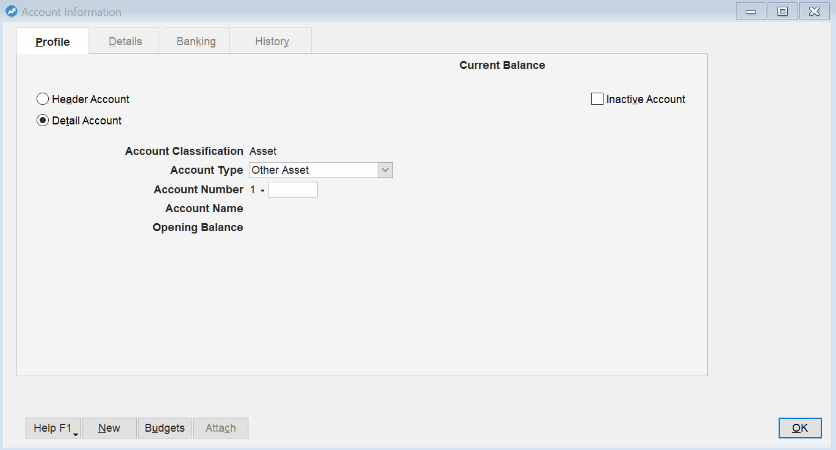
Task: Open Help with the Help F1 button
Action: click(x=49, y=427)
